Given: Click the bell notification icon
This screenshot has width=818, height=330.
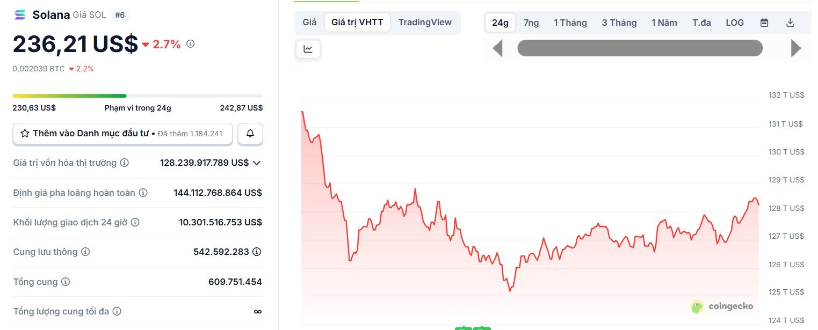Looking at the screenshot, I should pyautogui.click(x=250, y=134).
